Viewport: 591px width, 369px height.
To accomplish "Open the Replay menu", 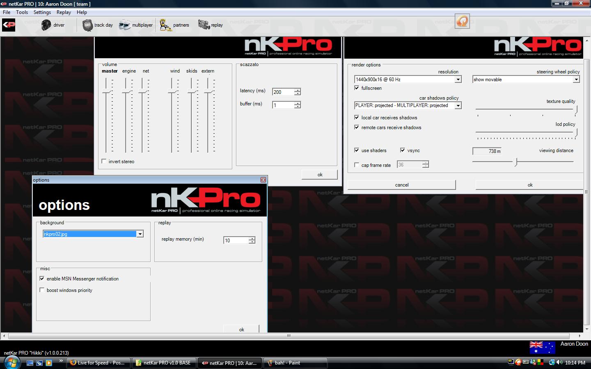I will pos(64,12).
